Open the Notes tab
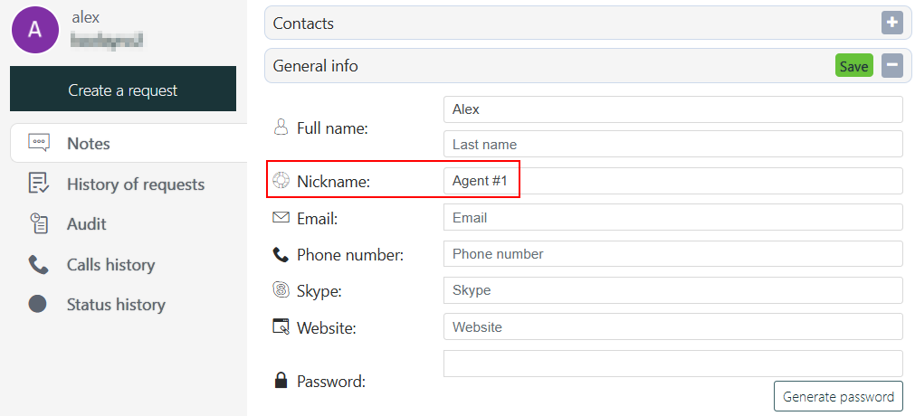The width and height of the screenshot is (915, 416). pos(89,143)
